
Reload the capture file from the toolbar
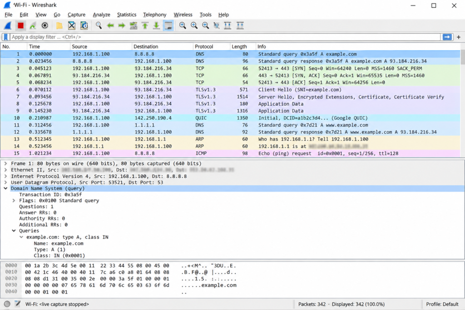coord(84,26)
